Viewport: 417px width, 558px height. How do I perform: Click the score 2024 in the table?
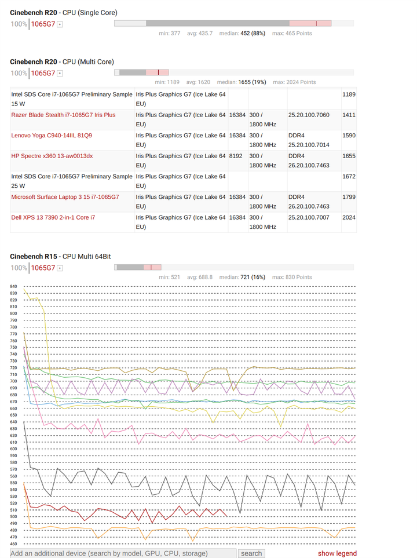pos(349,217)
